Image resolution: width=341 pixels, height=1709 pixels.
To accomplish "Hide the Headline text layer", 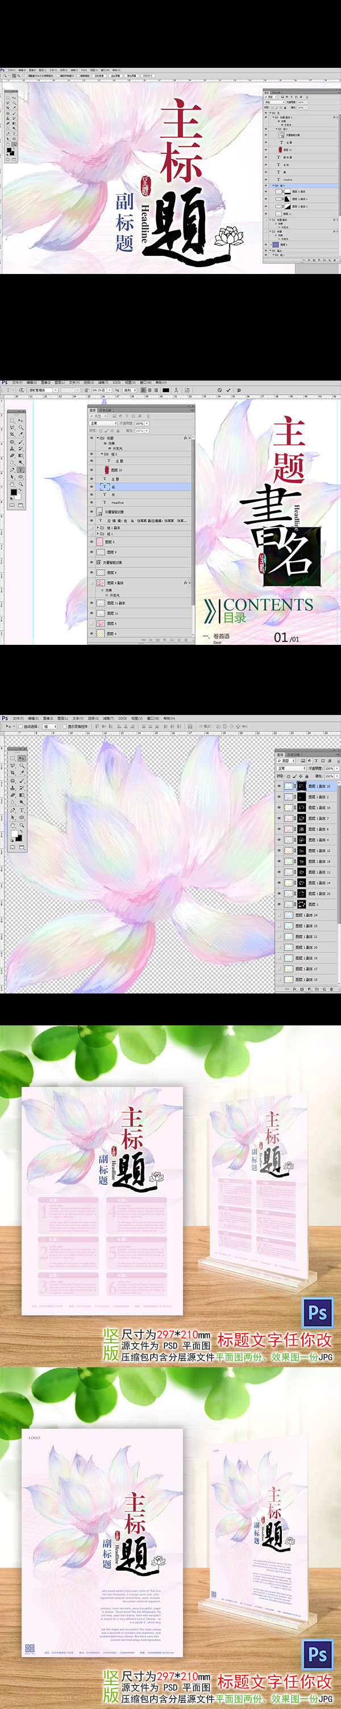I will click(92, 502).
